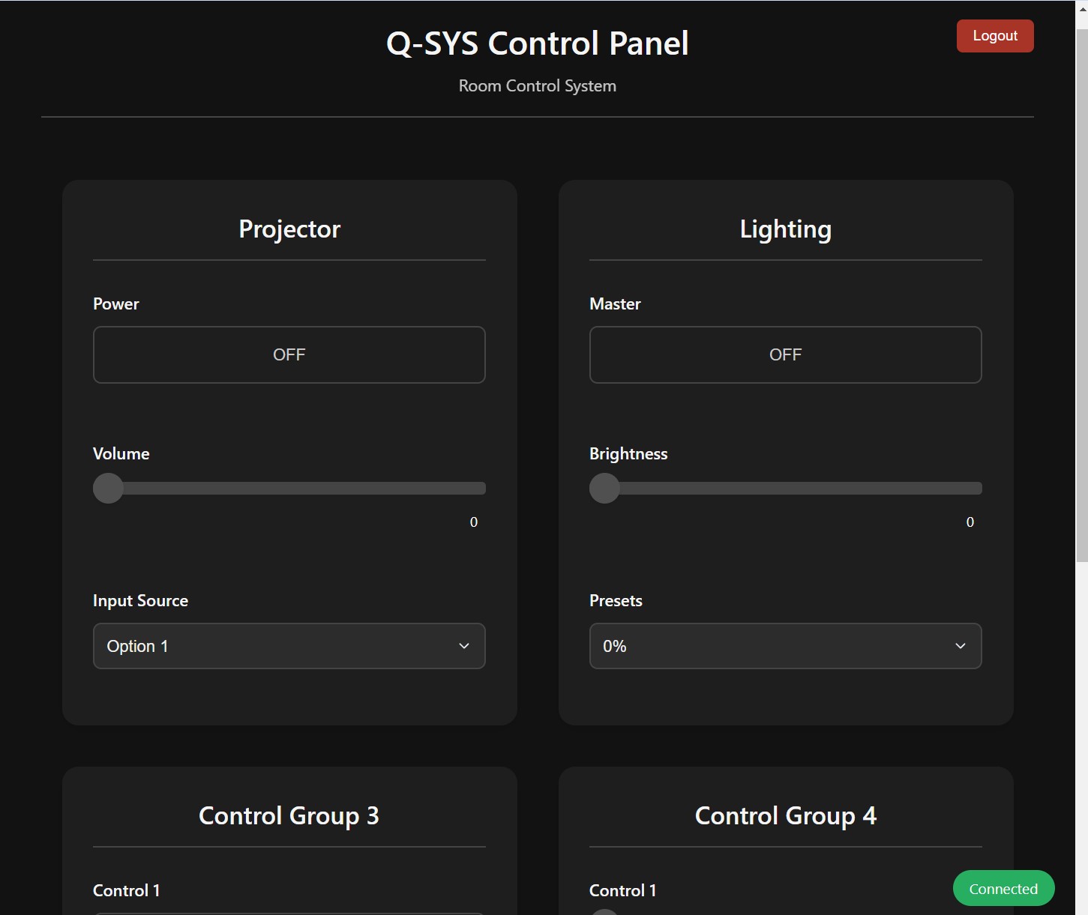
Task: Select the Lighting panel heading
Action: pyautogui.click(x=785, y=229)
